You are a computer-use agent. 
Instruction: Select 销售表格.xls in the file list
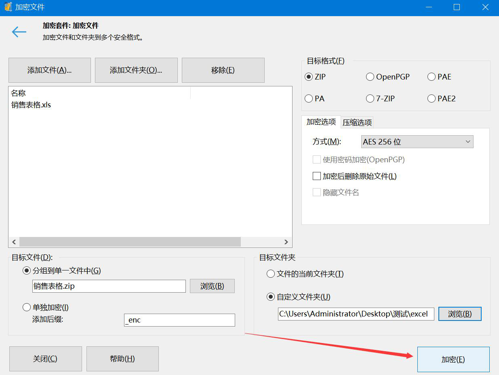coord(31,105)
